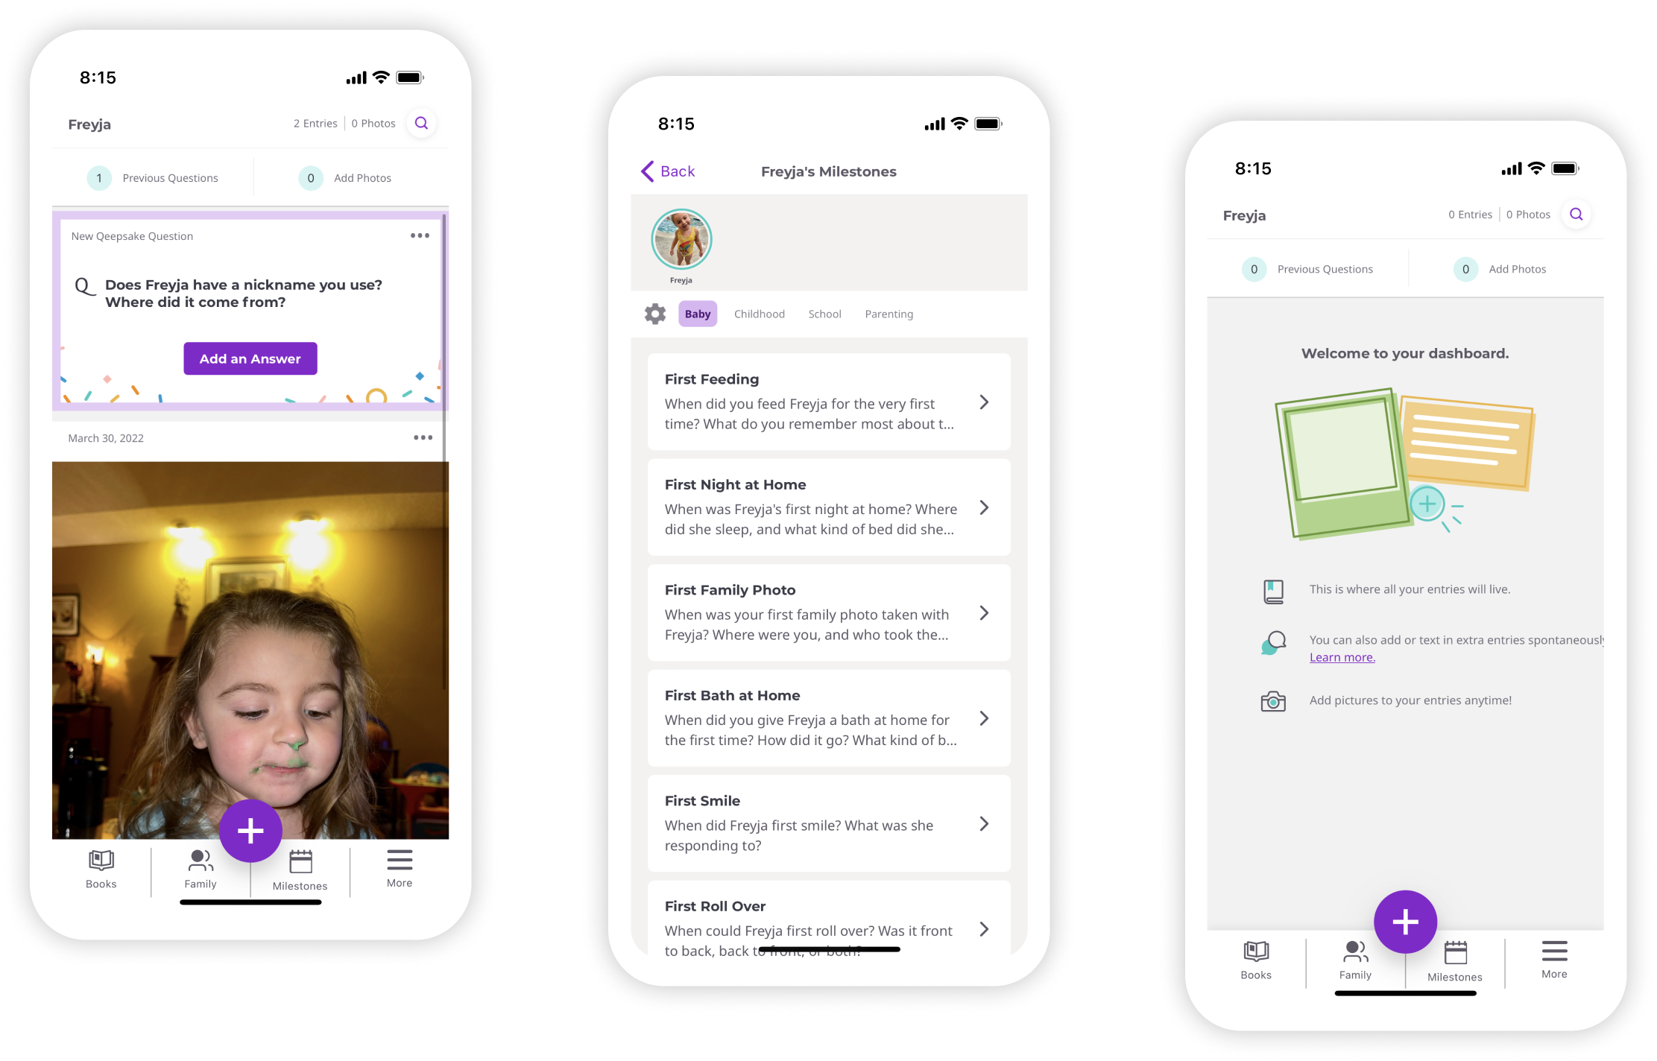Tap the Family tab icon
Screen dimensions: 1657x1061
(197, 869)
